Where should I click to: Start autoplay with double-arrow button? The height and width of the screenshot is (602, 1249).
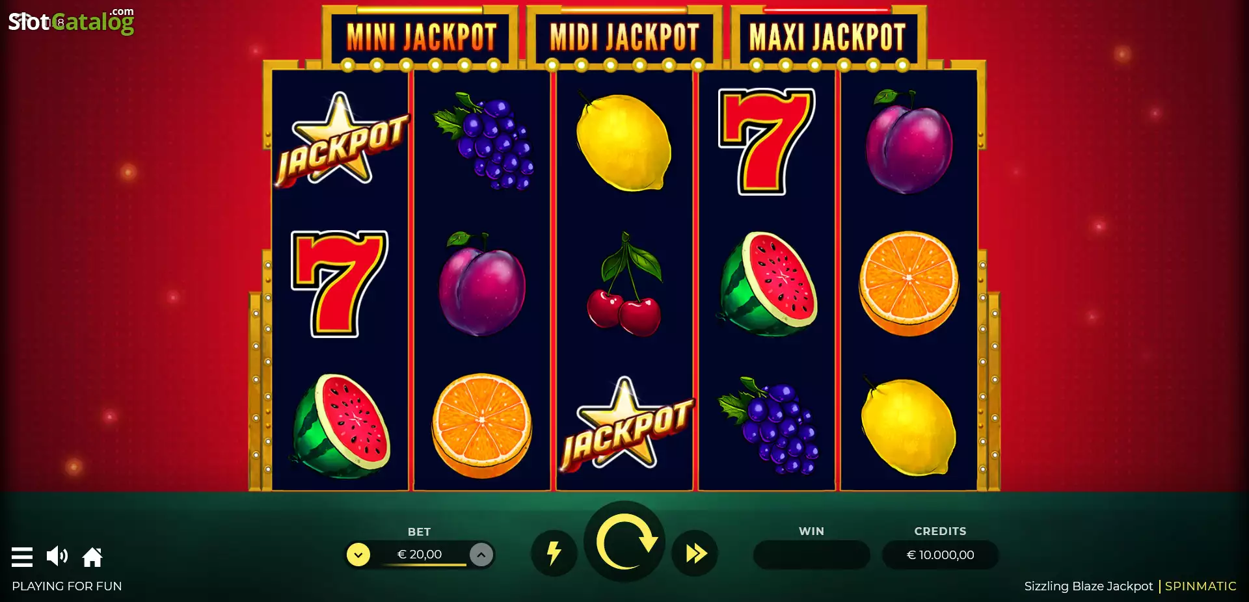pos(695,553)
